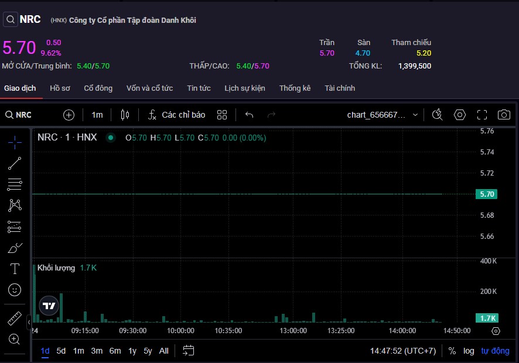519x363 pixels.
Task: Toggle percent scale on the price axis
Action: click(452, 351)
